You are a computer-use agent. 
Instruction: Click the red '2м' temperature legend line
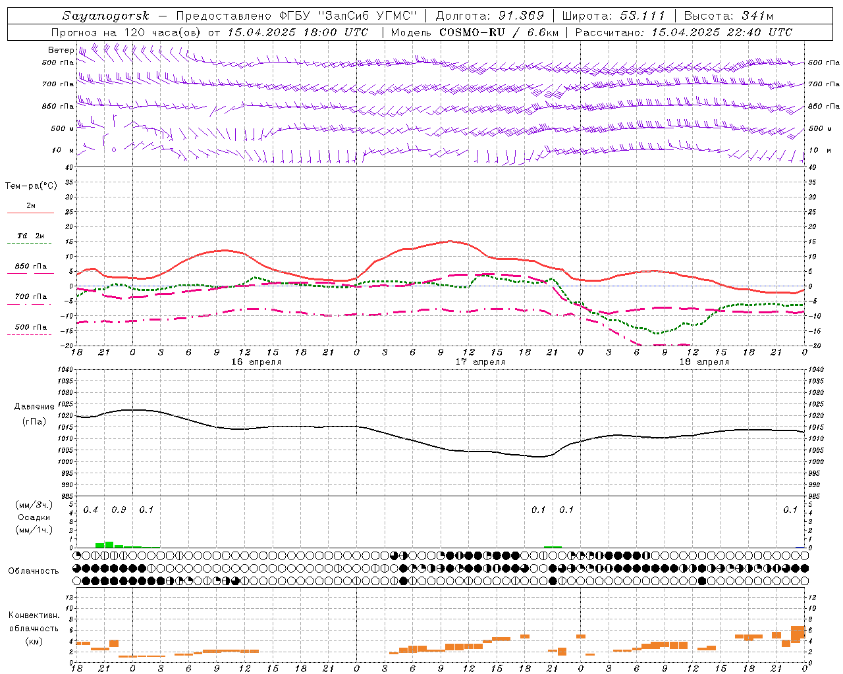30,213
